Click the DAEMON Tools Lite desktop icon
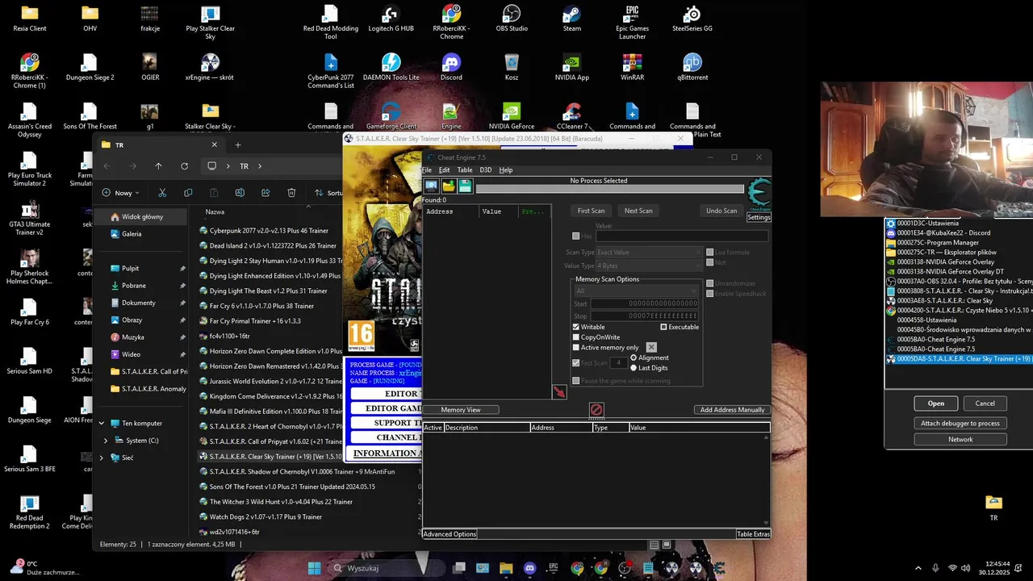 (x=391, y=68)
